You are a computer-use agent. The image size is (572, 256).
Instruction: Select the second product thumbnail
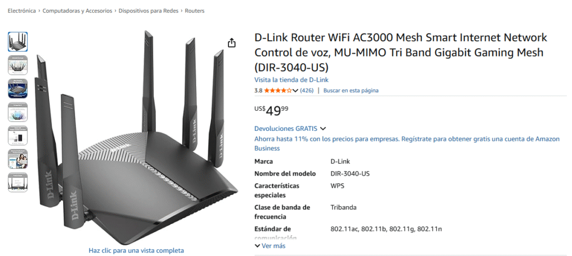pos(18,65)
